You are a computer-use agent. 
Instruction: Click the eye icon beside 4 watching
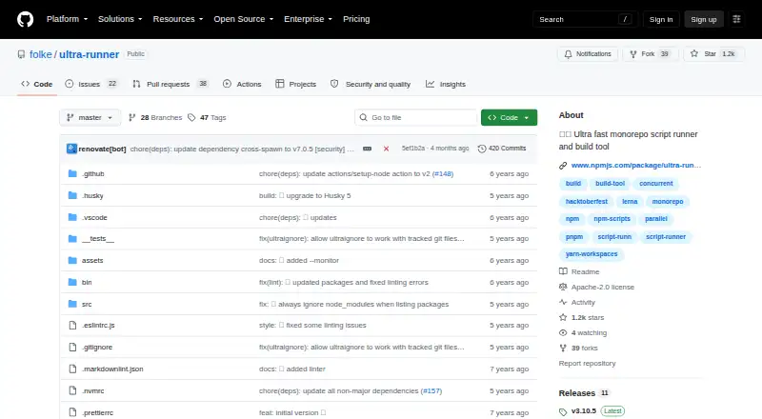click(x=563, y=333)
